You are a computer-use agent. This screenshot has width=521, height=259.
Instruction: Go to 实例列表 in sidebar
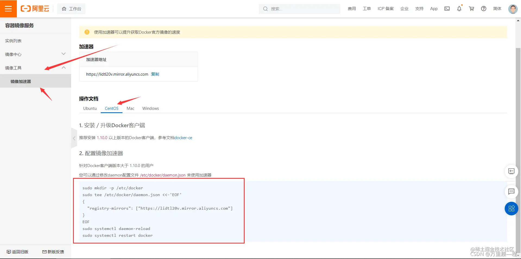13,41
